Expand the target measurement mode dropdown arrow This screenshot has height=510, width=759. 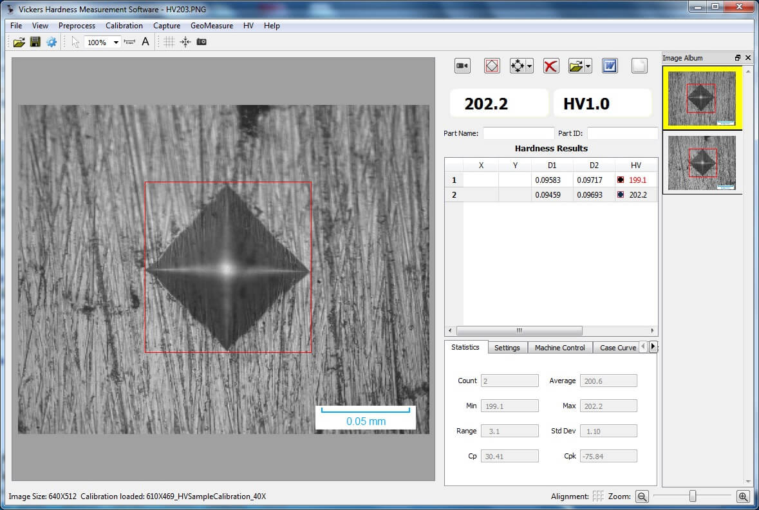click(x=529, y=66)
